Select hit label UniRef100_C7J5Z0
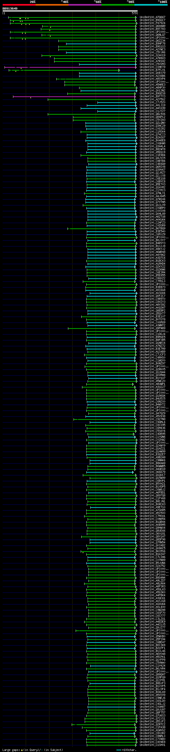 point(152,102)
